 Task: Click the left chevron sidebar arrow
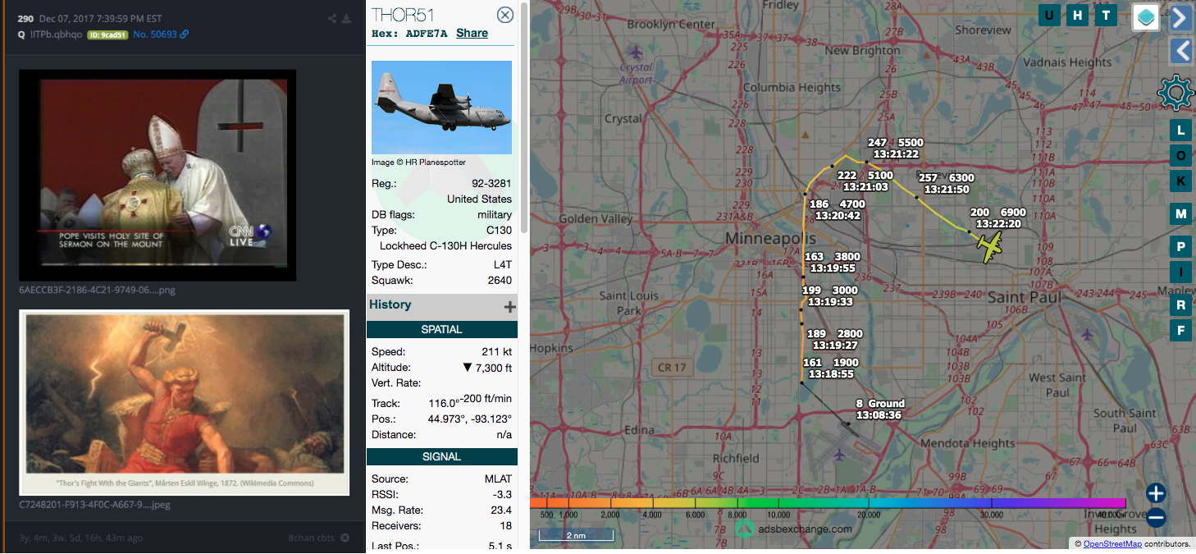pos(1180,51)
